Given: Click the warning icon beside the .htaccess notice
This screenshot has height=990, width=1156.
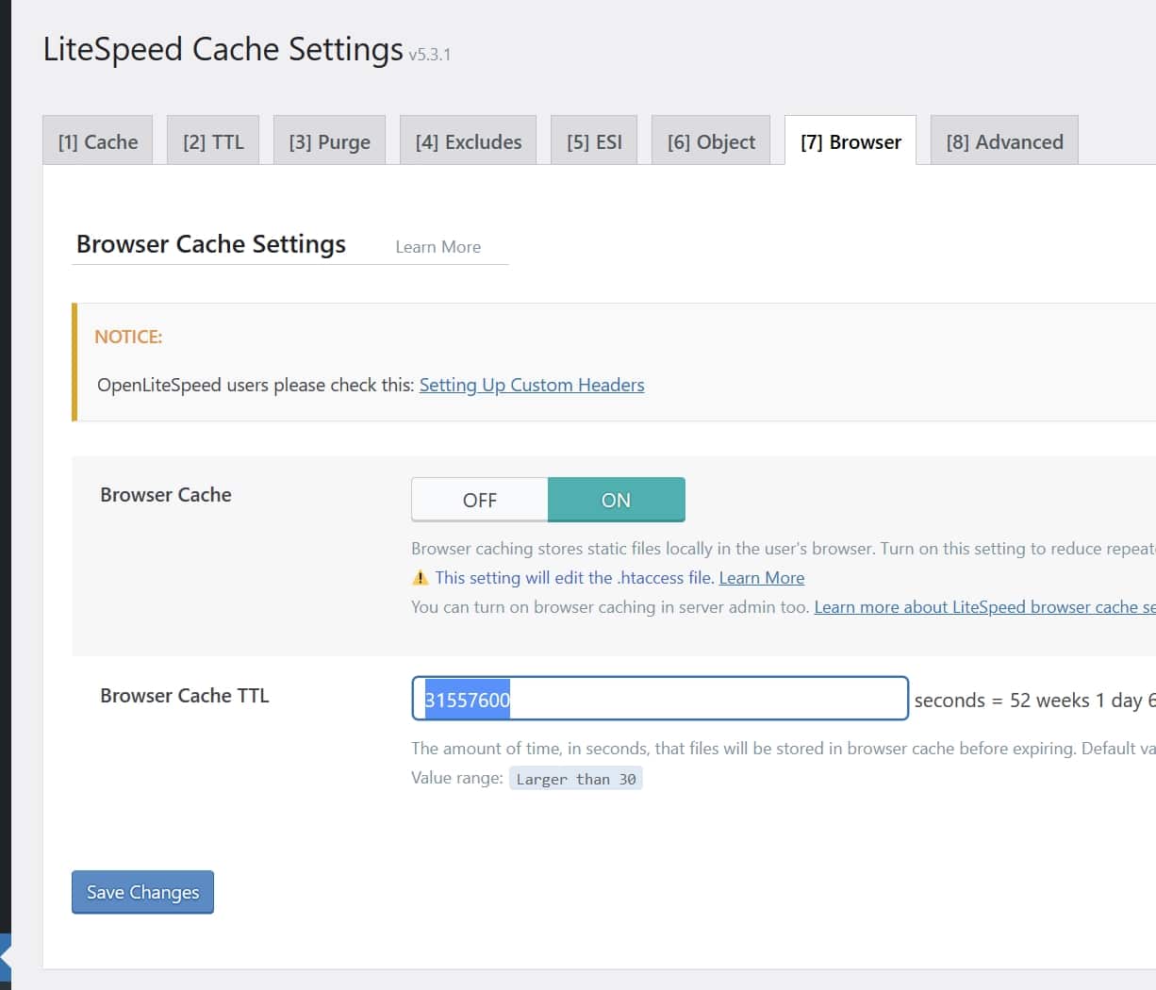Looking at the screenshot, I should [x=421, y=578].
